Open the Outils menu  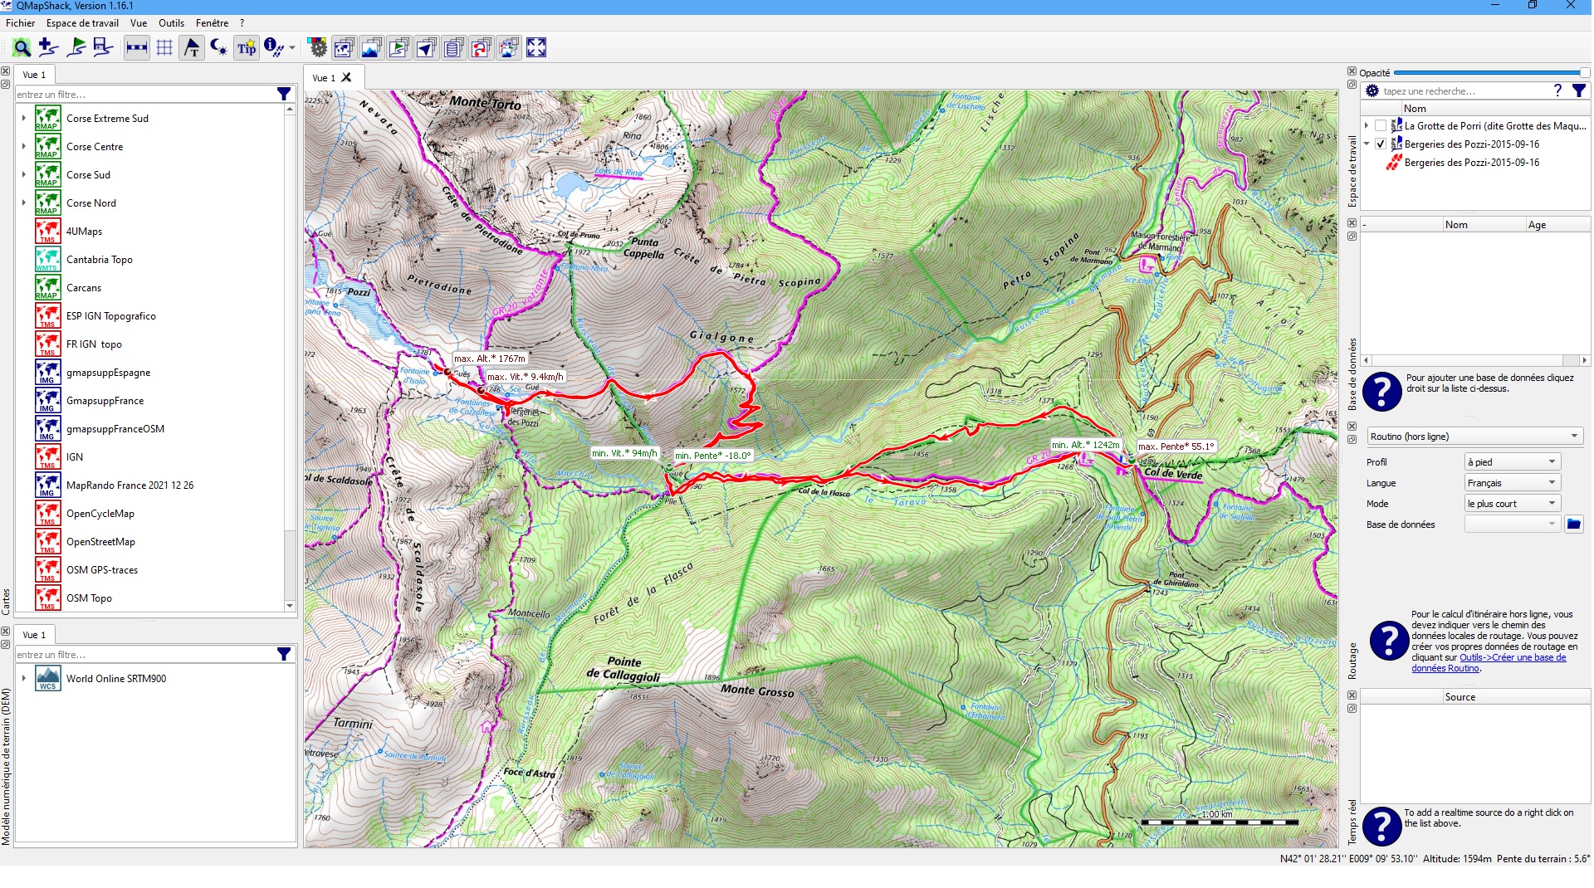click(171, 23)
